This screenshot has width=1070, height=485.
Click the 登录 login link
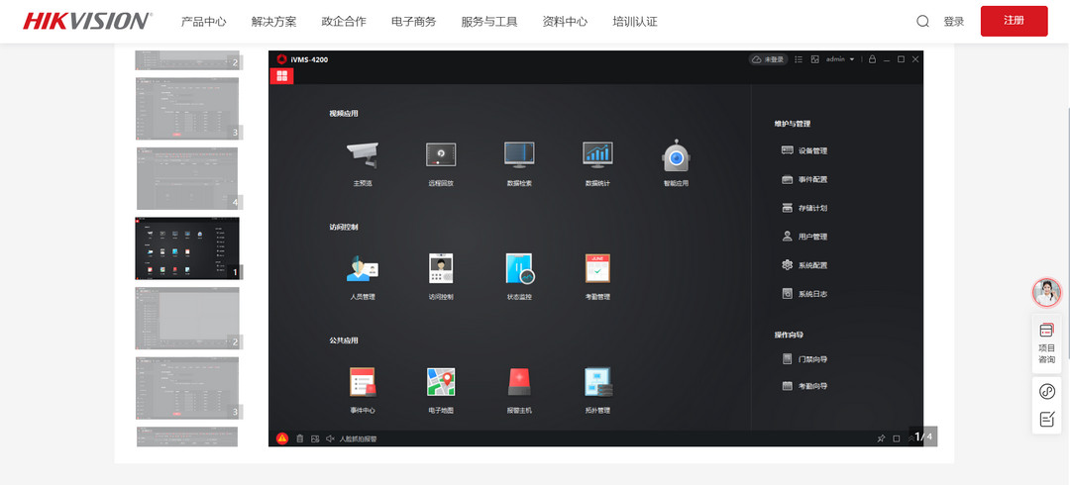(x=954, y=21)
